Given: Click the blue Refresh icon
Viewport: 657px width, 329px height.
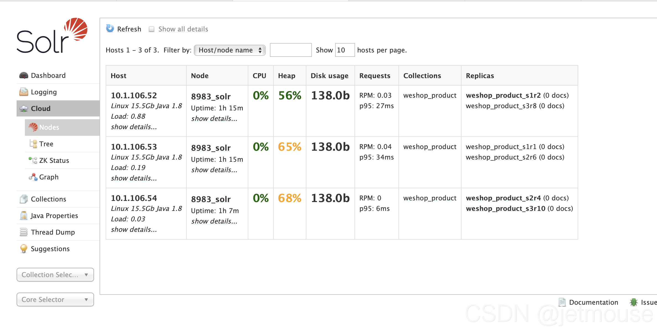Looking at the screenshot, I should point(110,28).
